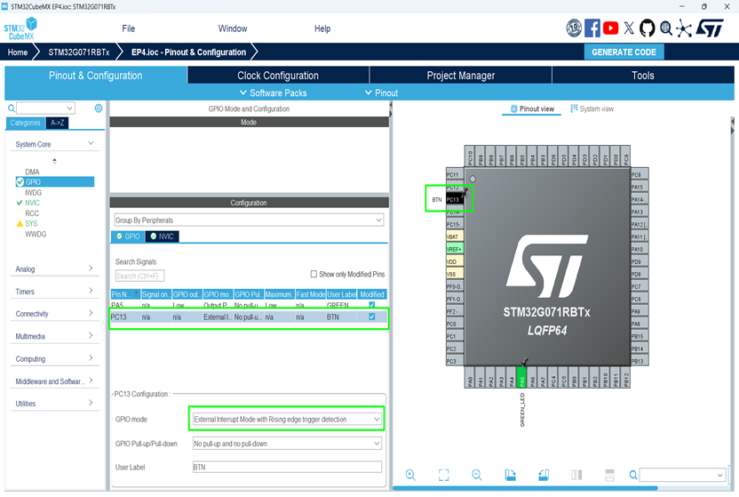Image resolution: width=739 pixels, height=497 pixels.
Task: Open the YouTube icon in header
Action: (611, 28)
